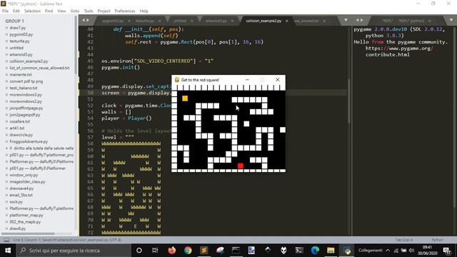Open testurtle.py in the sidebar
The image size is (457, 257).
coord(19,41)
